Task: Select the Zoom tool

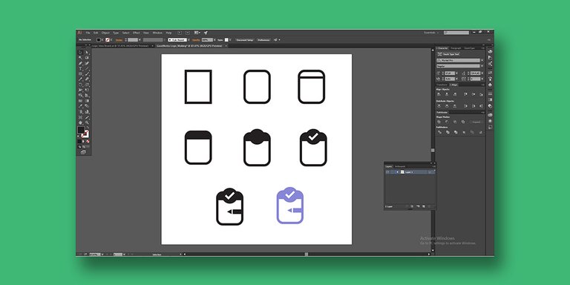Action: 87,122
